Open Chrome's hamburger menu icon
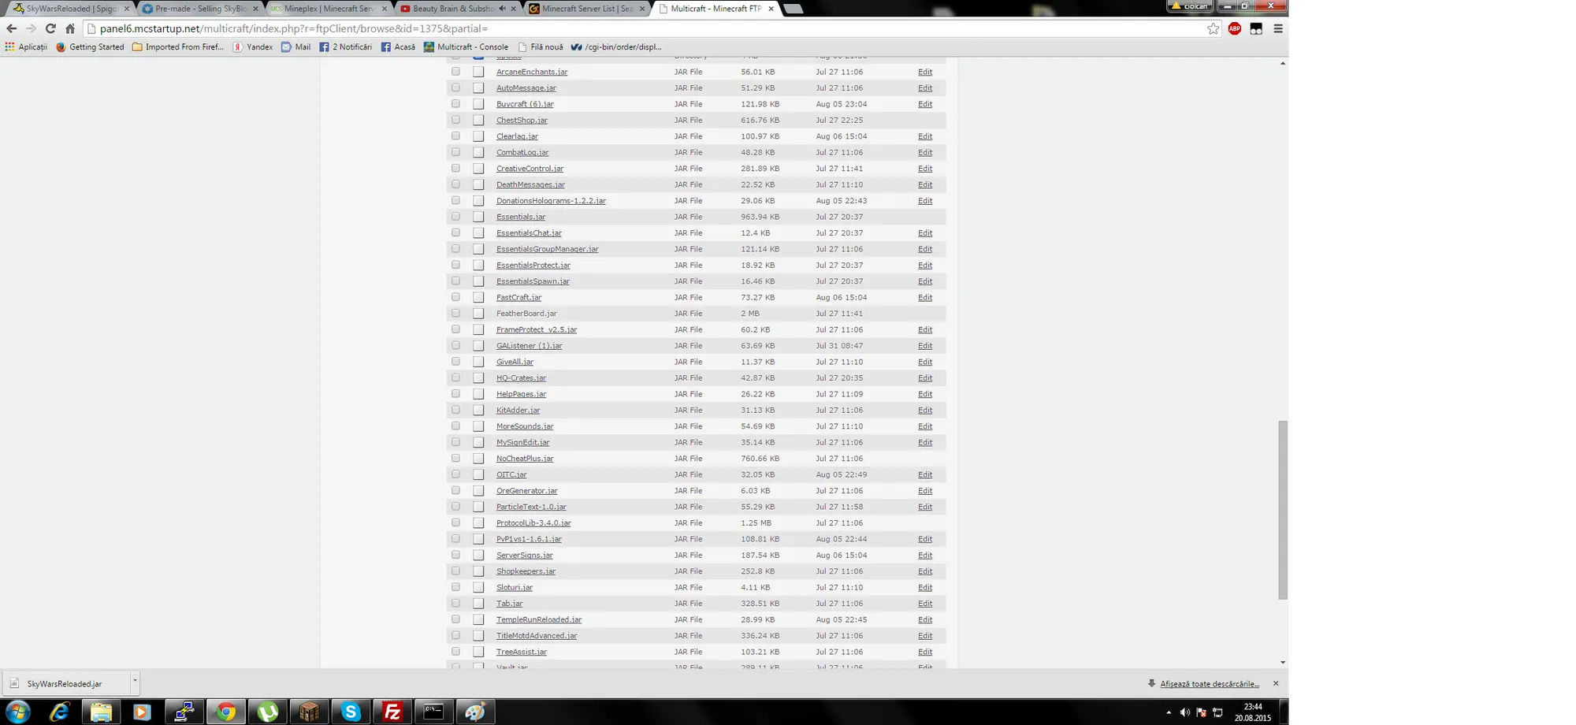Viewport: 1576px width, 725px height. (1278, 28)
